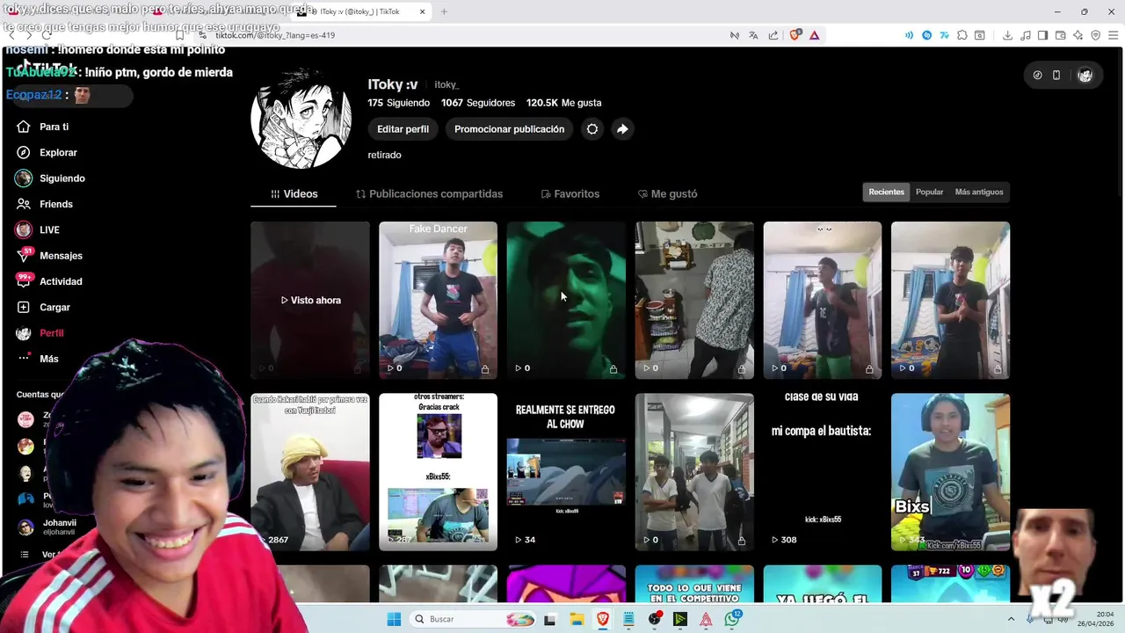
Task: Open the REALMENTE SE ENTREGO AL CHOW video
Action: 566,472
